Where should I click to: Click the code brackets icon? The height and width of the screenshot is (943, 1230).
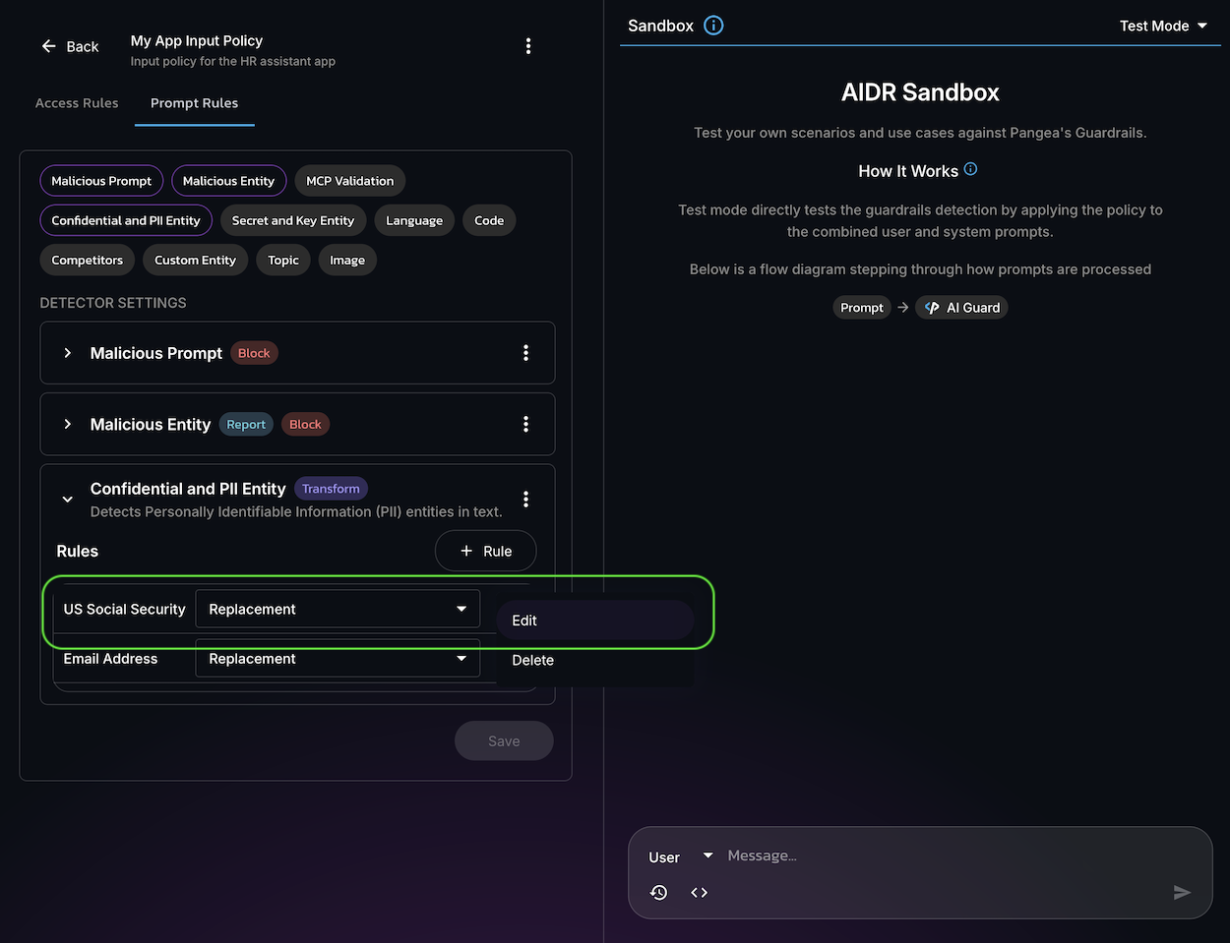(x=699, y=892)
